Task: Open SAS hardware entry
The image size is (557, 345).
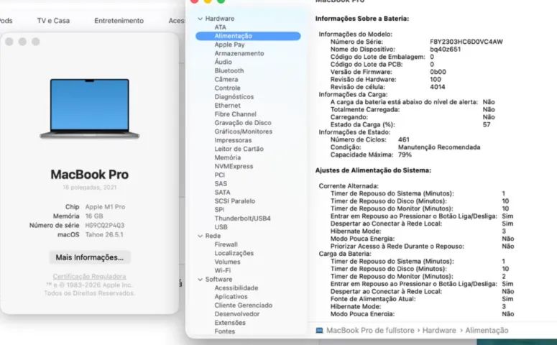Action: pyautogui.click(x=221, y=184)
